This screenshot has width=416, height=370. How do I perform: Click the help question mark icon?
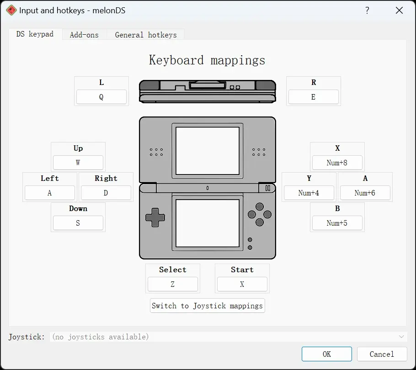click(x=367, y=11)
